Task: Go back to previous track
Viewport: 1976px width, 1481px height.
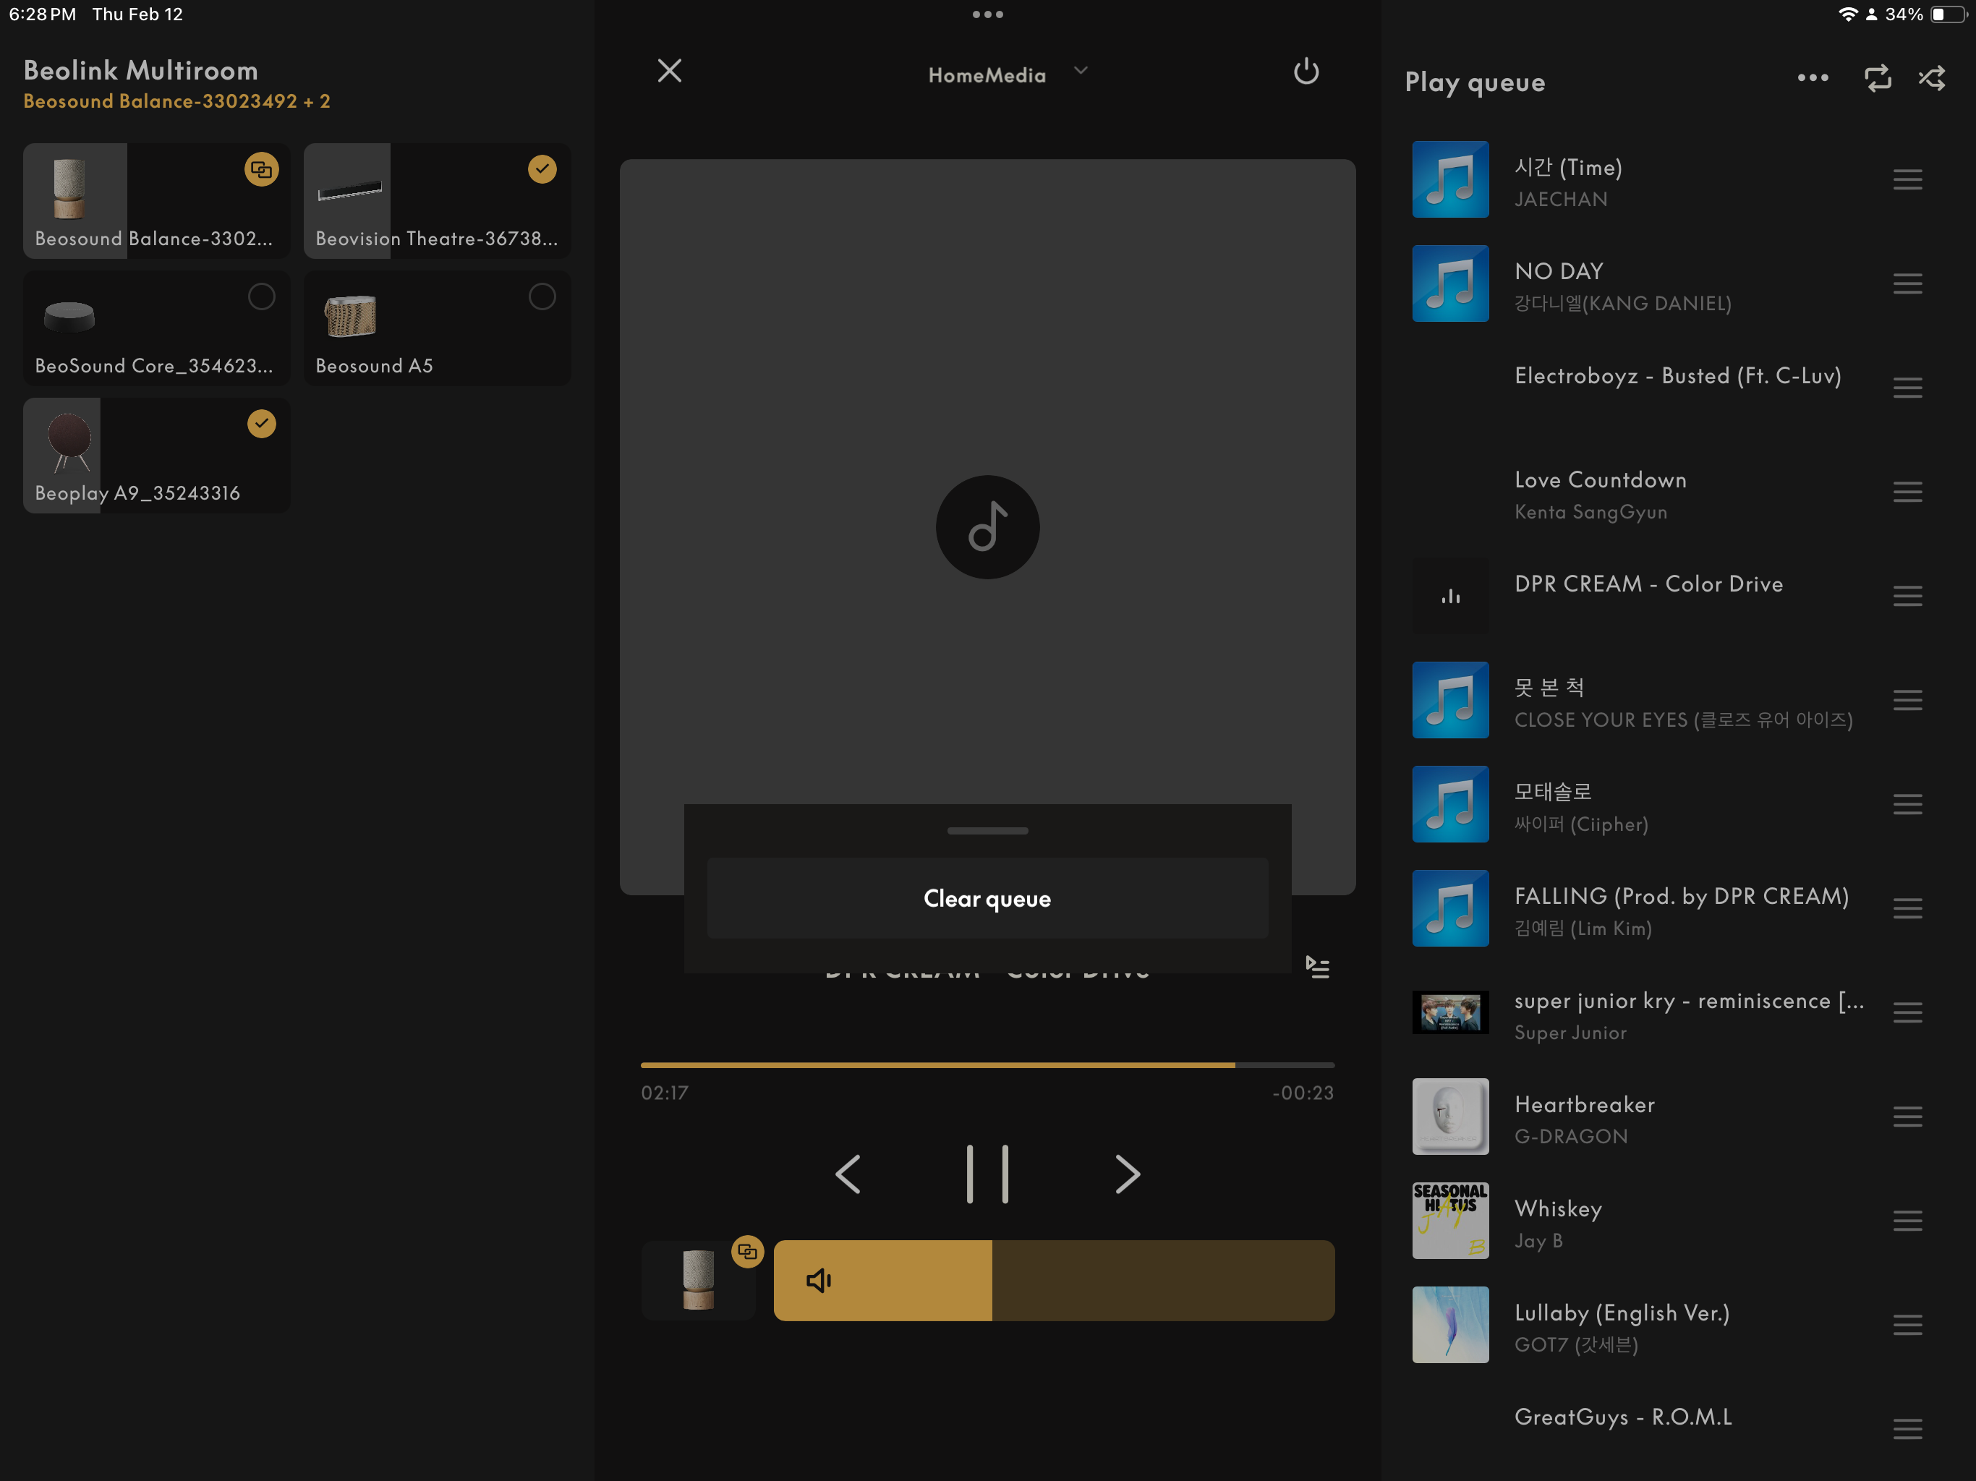Action: coord(848,1174)
